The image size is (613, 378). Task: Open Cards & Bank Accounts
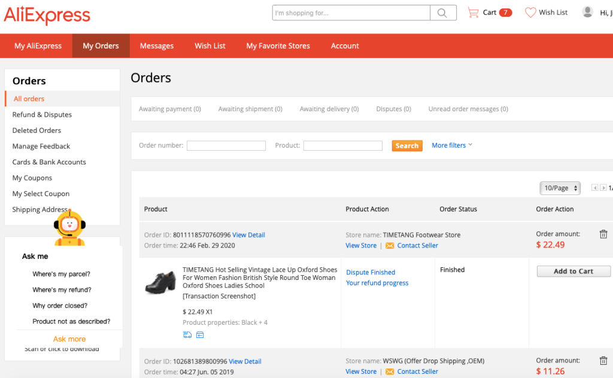coord(49,162)
